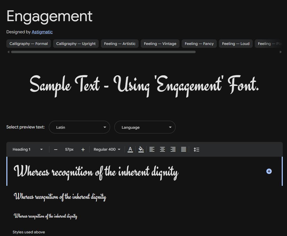Image resolution: width=287 pixels, height=236 pixels.
Task: Select the Calligraphy — Formal tag
Action: click(x=29, y=44)
